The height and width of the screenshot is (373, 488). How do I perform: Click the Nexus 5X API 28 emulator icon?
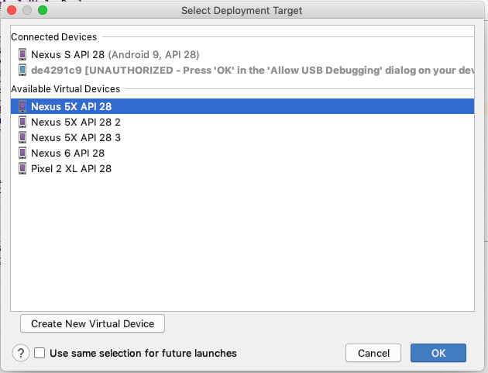click(x=22, y=106)
